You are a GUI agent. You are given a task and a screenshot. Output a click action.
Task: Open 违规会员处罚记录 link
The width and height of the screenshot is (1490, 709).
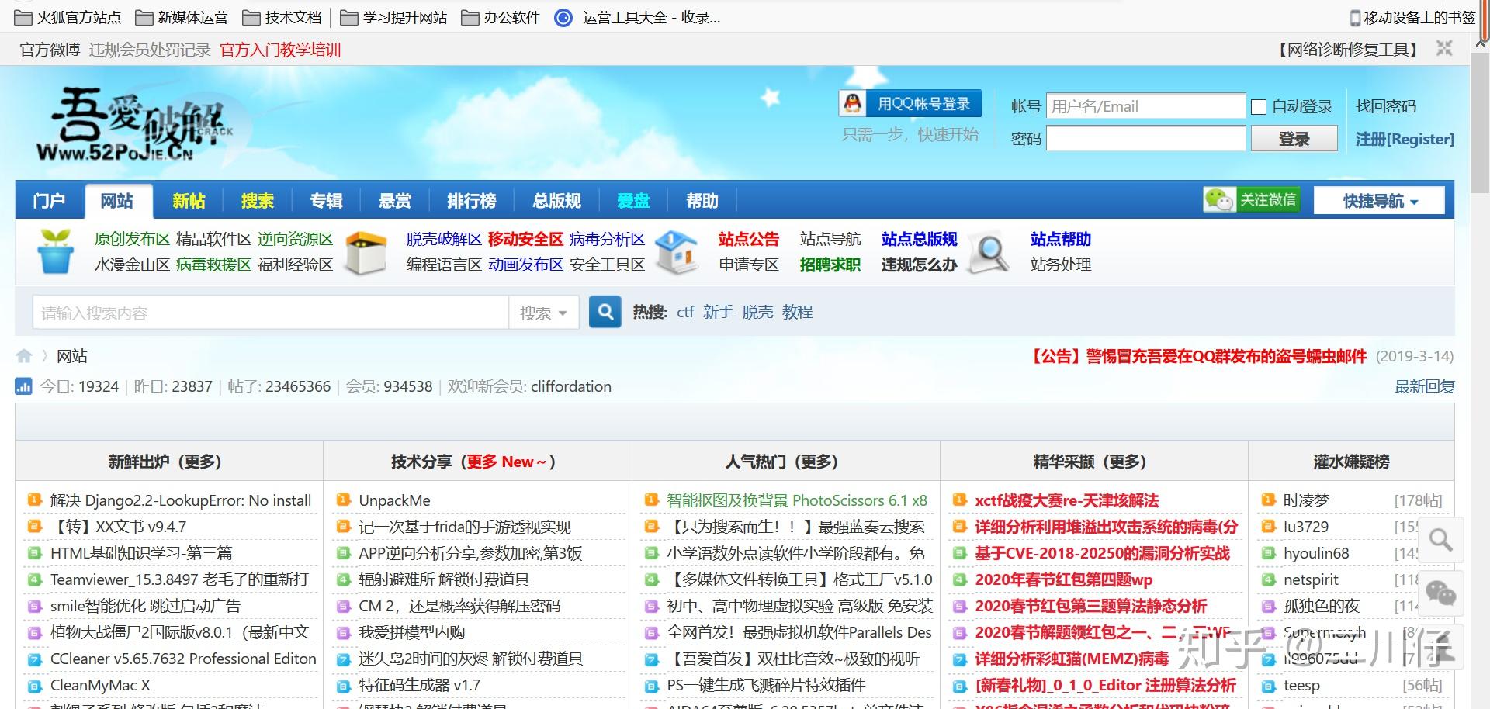tap(150, 50)
